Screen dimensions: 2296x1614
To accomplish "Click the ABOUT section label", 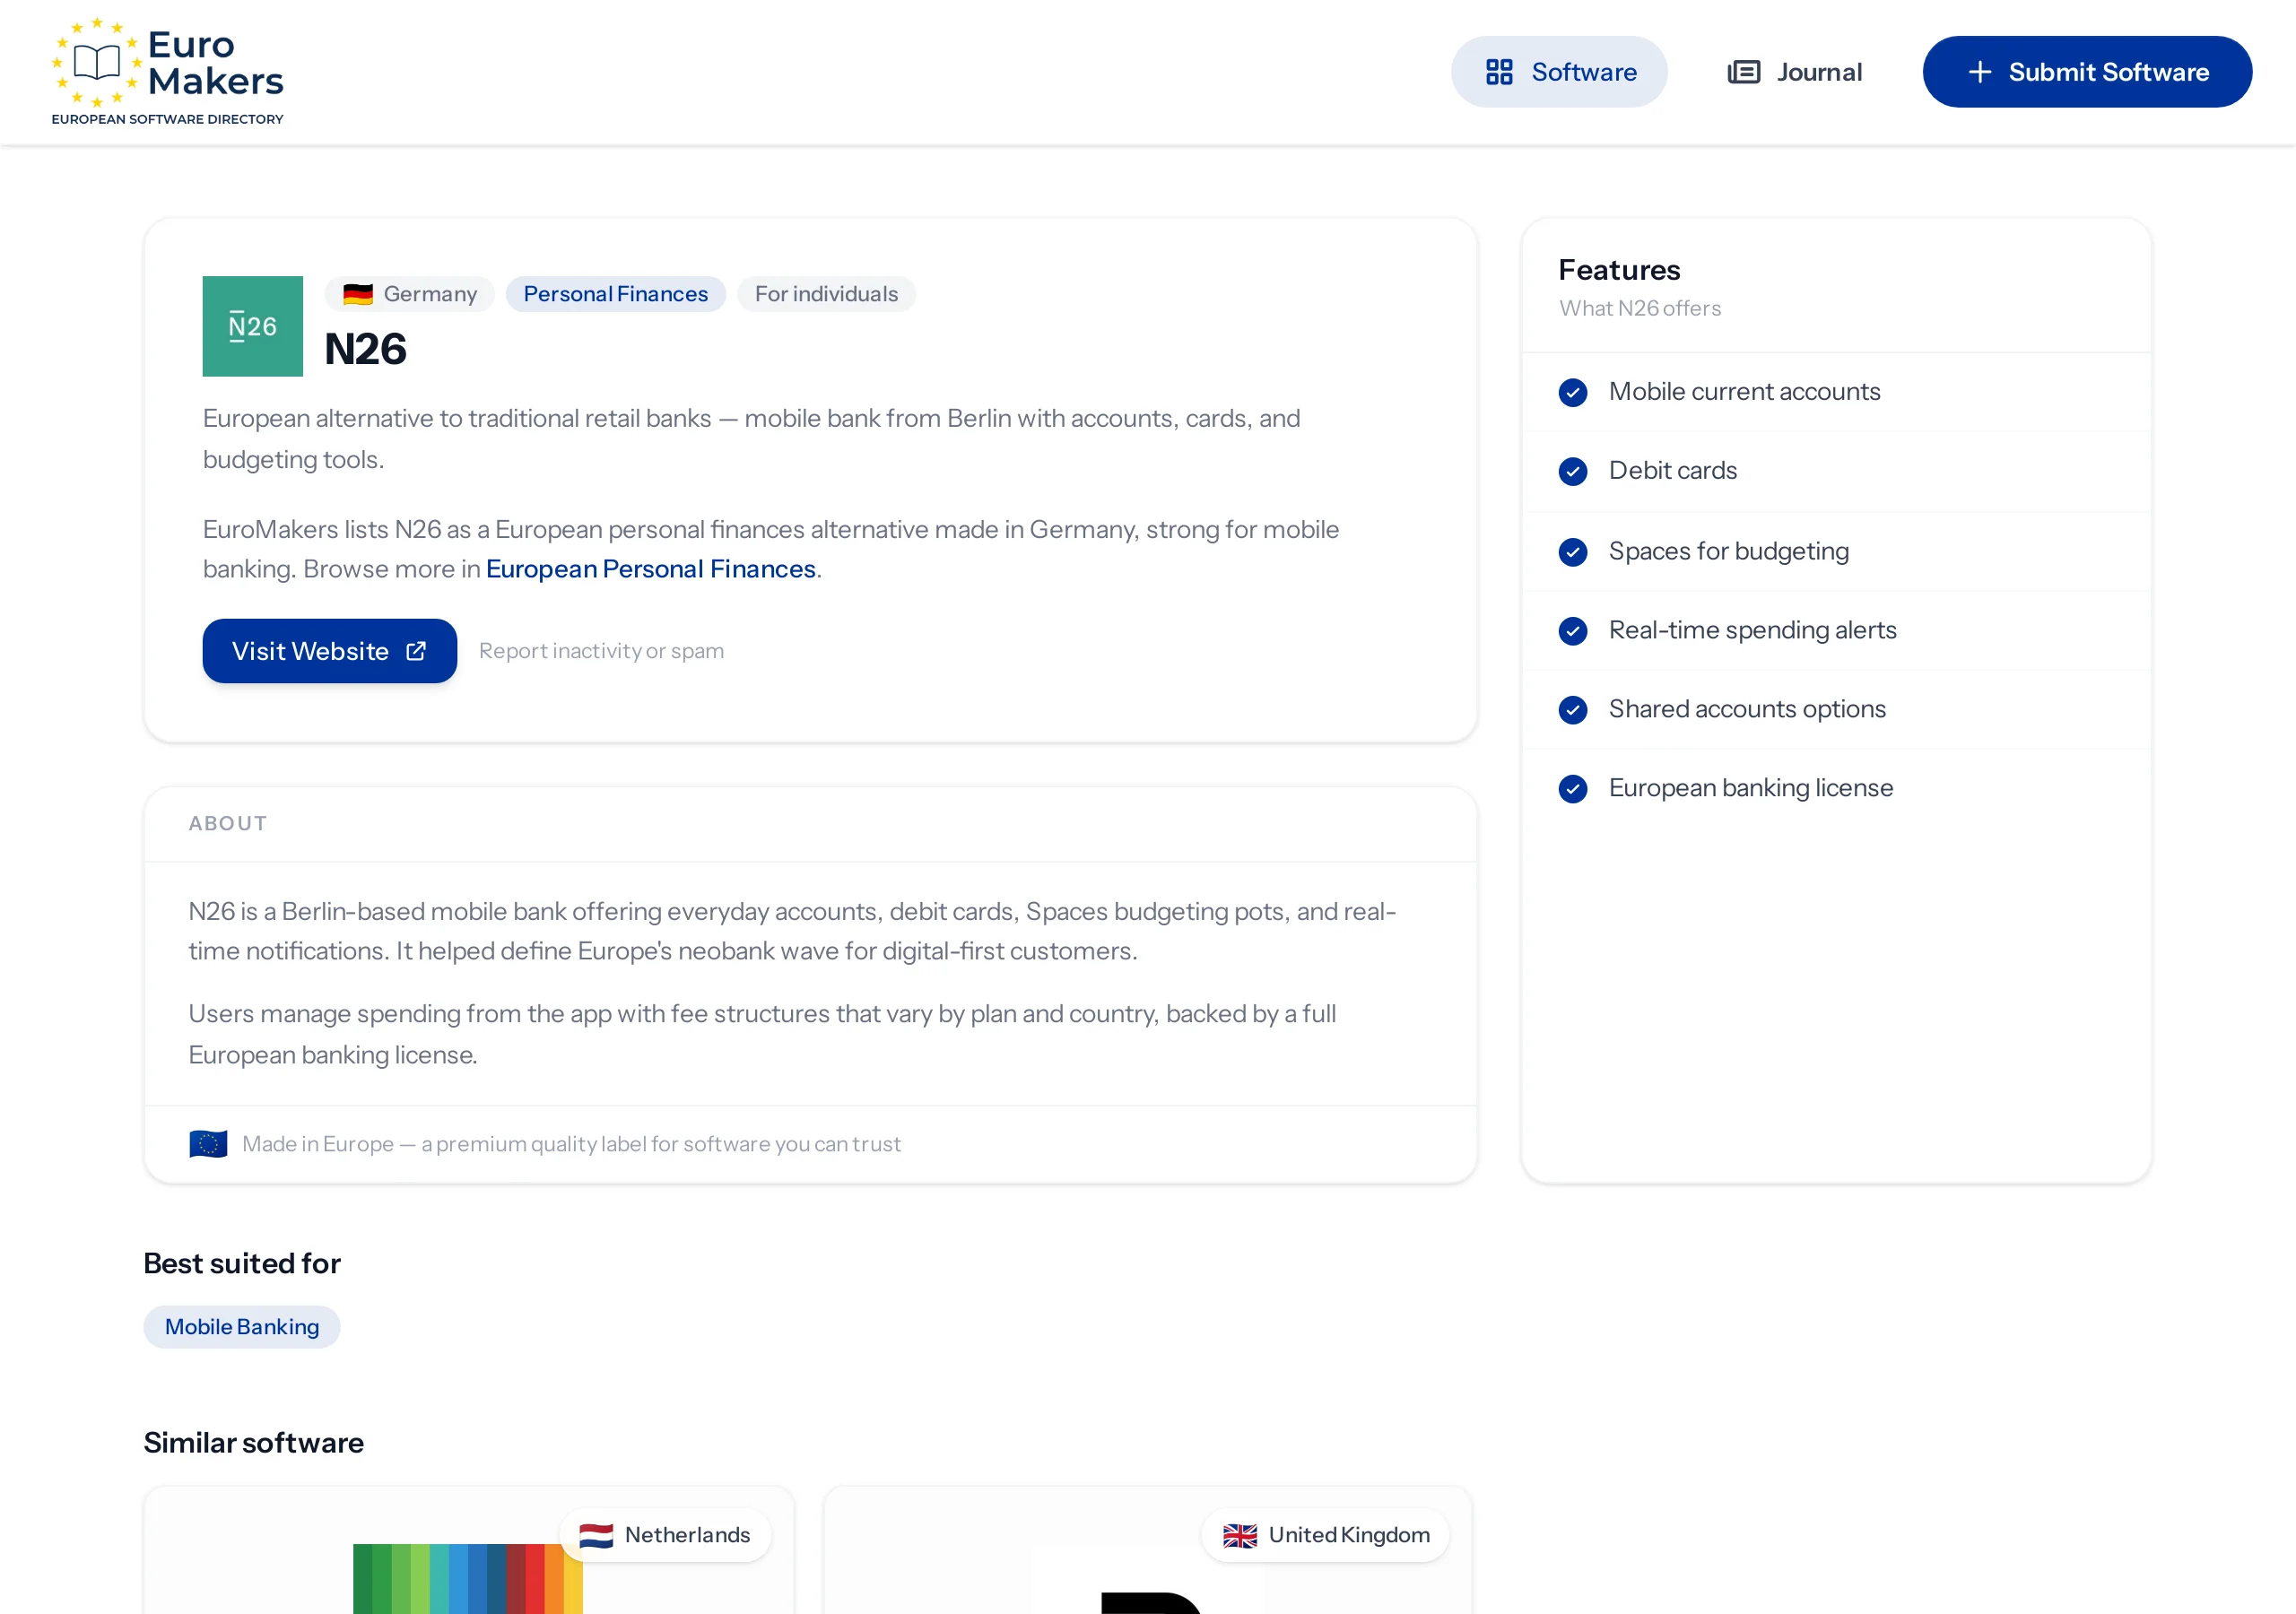I will [228, 823].
